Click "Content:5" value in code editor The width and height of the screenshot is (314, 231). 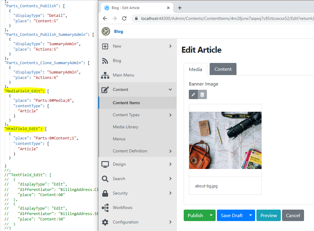pos(46,21)
